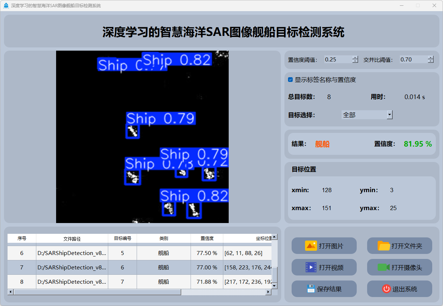Screen dimensions: 443x306
Task: Click the 交并比阈值 input field showing 0.70
Action: point(414,60)
